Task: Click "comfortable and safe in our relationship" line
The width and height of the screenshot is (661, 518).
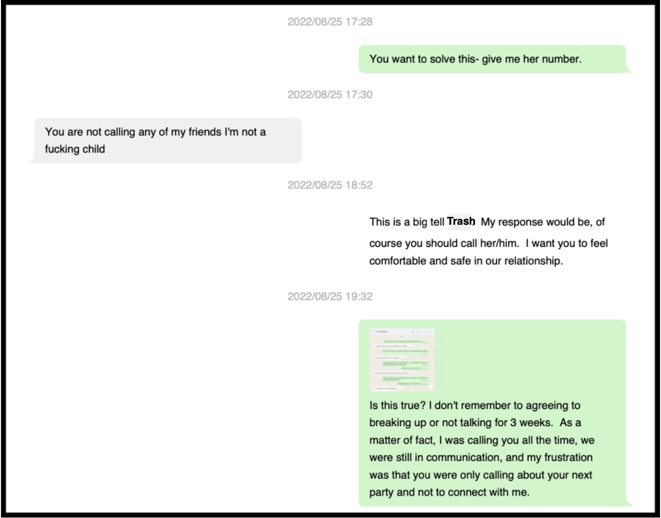Action: [466, 261]
